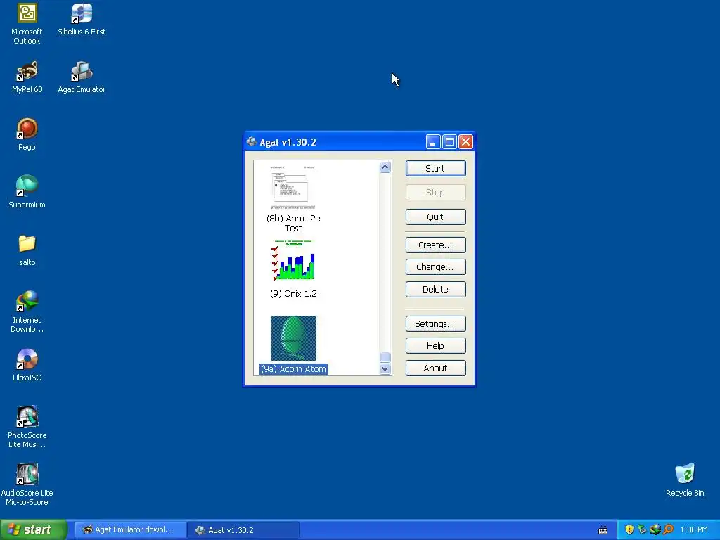
Task: Select the MyPal 68 desktop icon
Action: pos(27,77)
